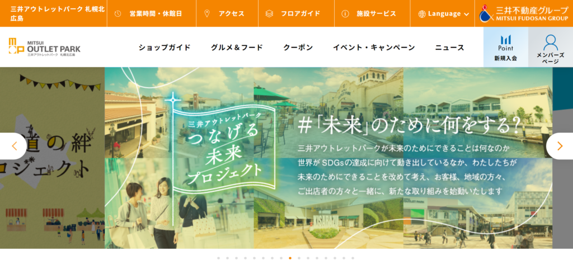Open the イベント・キャンペーン menu
The height and width of the screenshot is (269, 573).
point(374,47)
